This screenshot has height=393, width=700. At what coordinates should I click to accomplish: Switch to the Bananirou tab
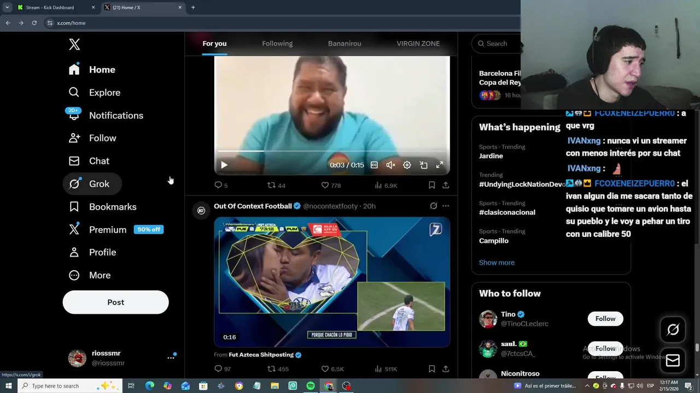[345, 44]
